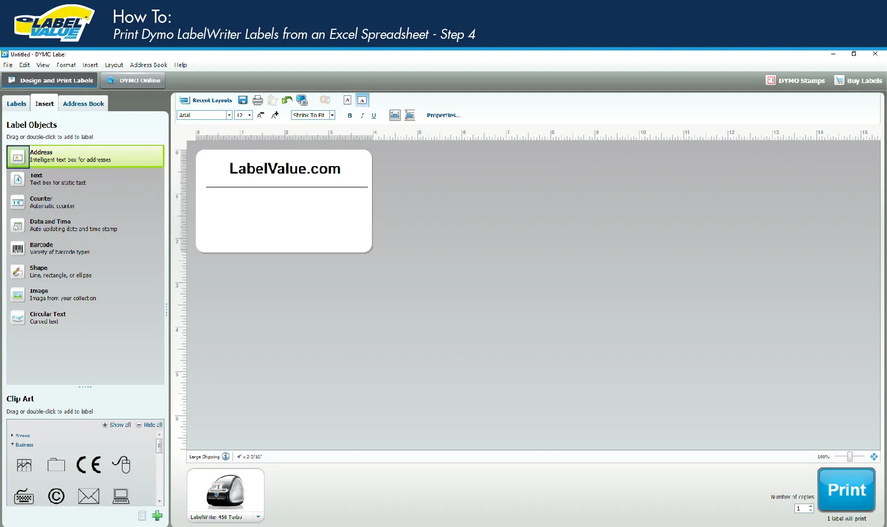887x527 pixels.
Task: Switch to DYMO Online tab
Action: tap(133, 80)
